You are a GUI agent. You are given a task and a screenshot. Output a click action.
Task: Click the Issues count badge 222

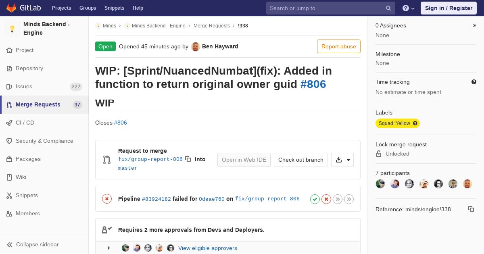pyautogui.click(x=75, y=87)
